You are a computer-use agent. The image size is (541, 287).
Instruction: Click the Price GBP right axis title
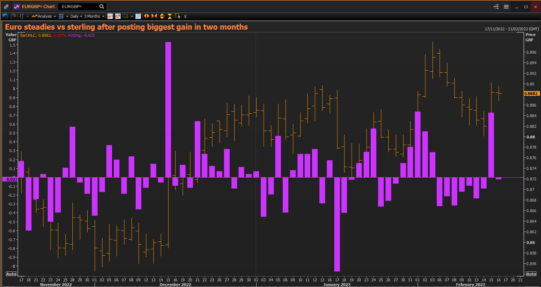pyautogui.click(x=530, y=37)
